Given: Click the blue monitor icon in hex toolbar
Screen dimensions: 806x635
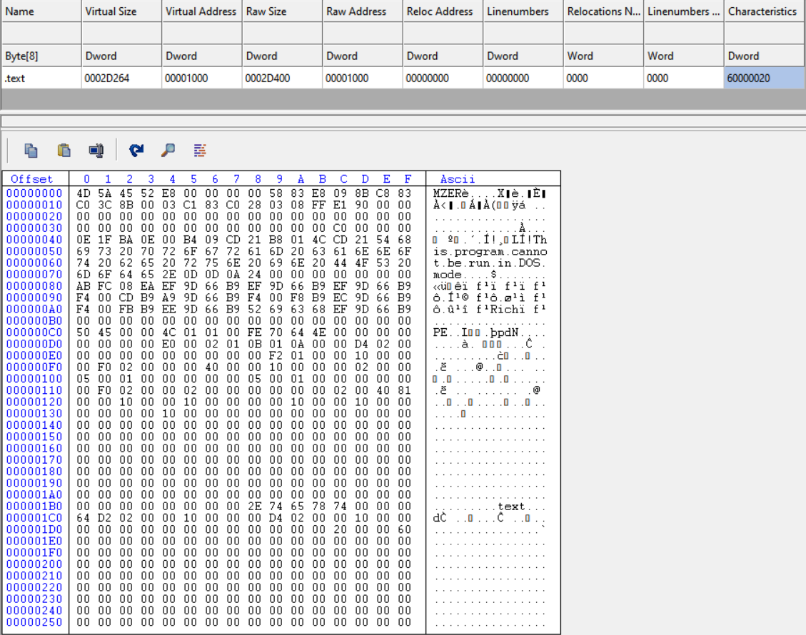Looking at the screenshot, I should [96, 150].
